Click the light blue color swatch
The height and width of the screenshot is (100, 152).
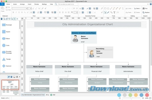coord(119,95)
